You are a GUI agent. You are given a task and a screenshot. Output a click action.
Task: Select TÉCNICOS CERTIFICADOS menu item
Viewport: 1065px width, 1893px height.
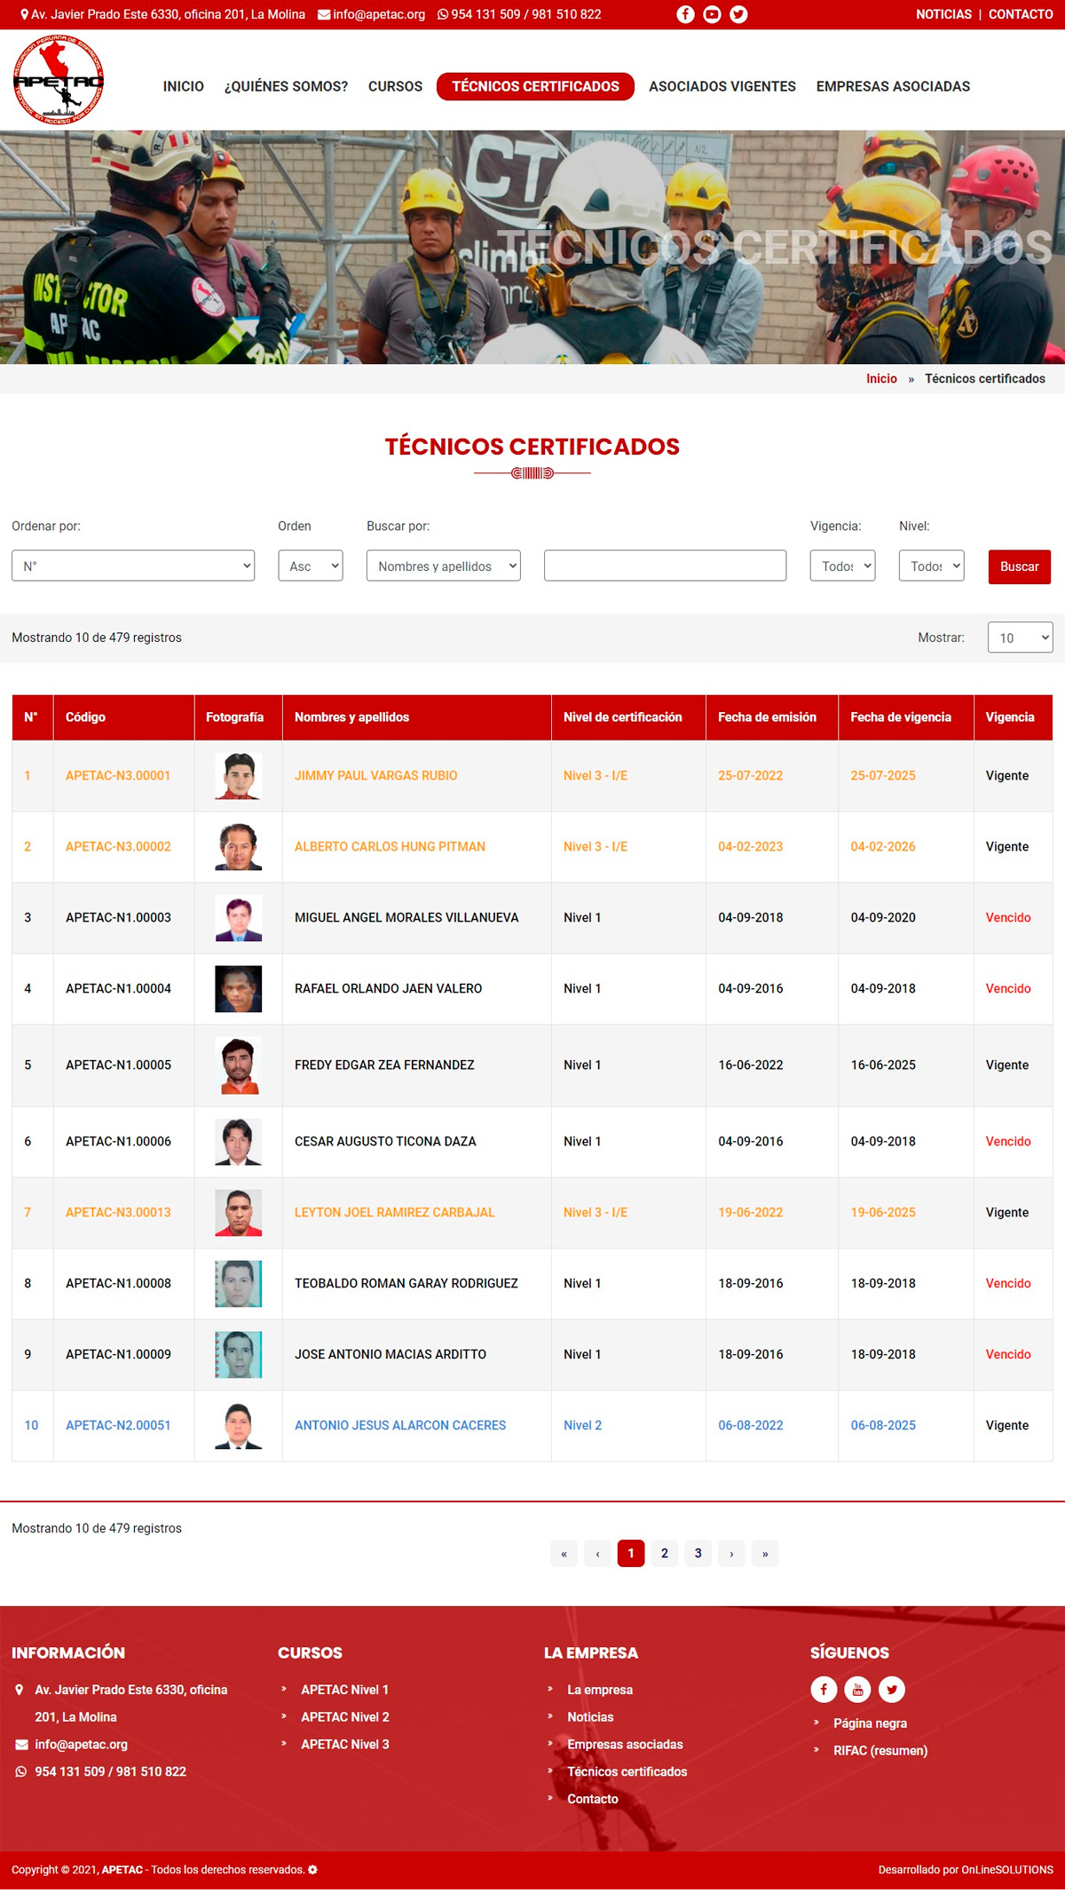535,86
